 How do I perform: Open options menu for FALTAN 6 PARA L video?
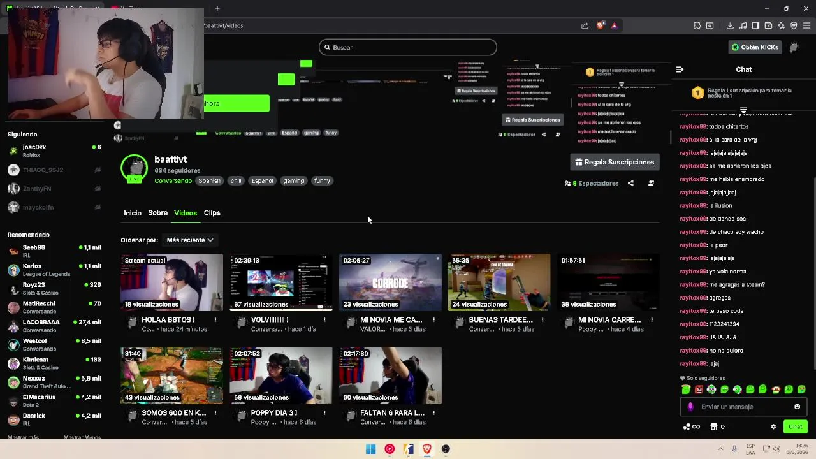coord(433,413)
